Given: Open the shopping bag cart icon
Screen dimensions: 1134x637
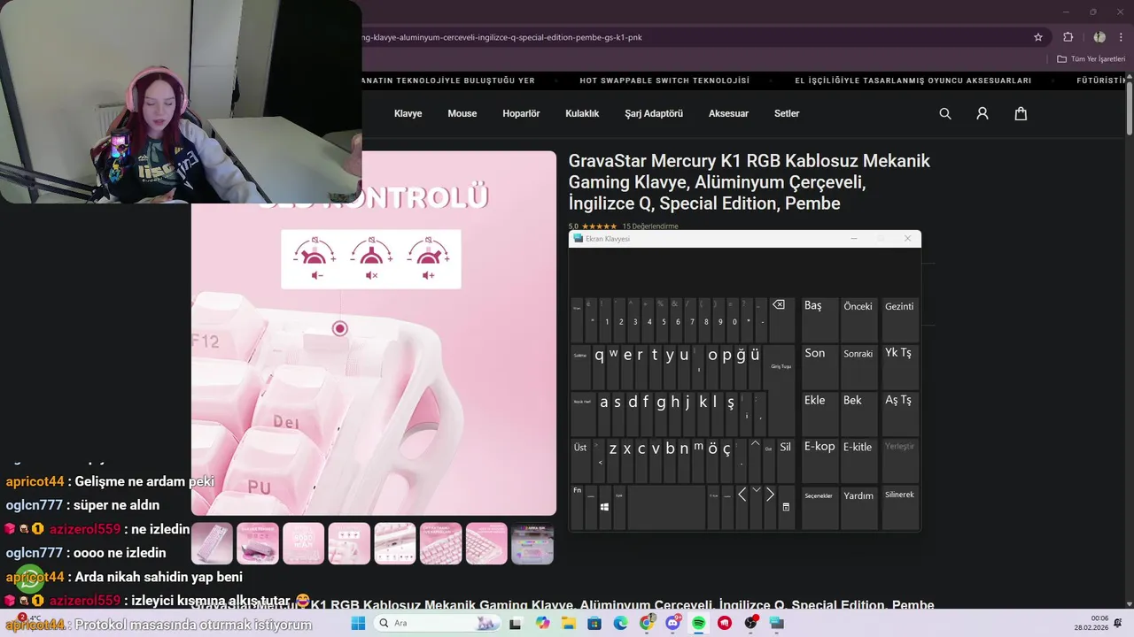Looking at the screenshot, I should pos(1021,113).
